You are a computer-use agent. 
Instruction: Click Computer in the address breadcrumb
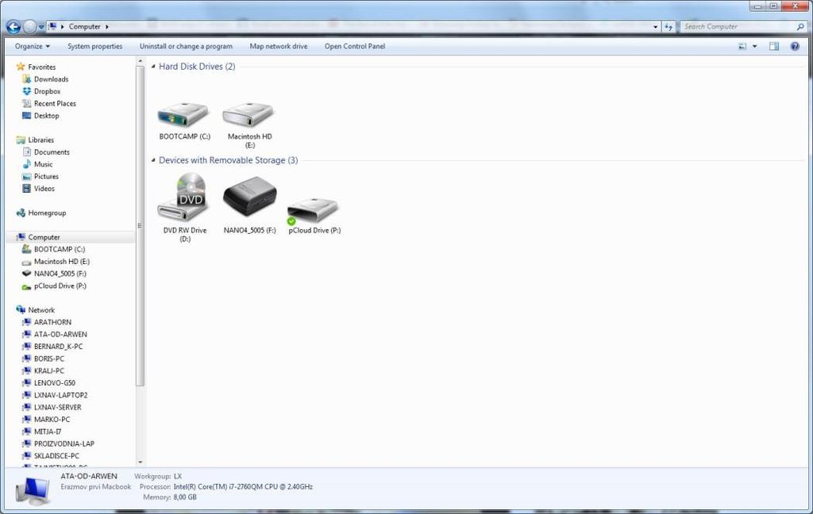pos(84,26)
